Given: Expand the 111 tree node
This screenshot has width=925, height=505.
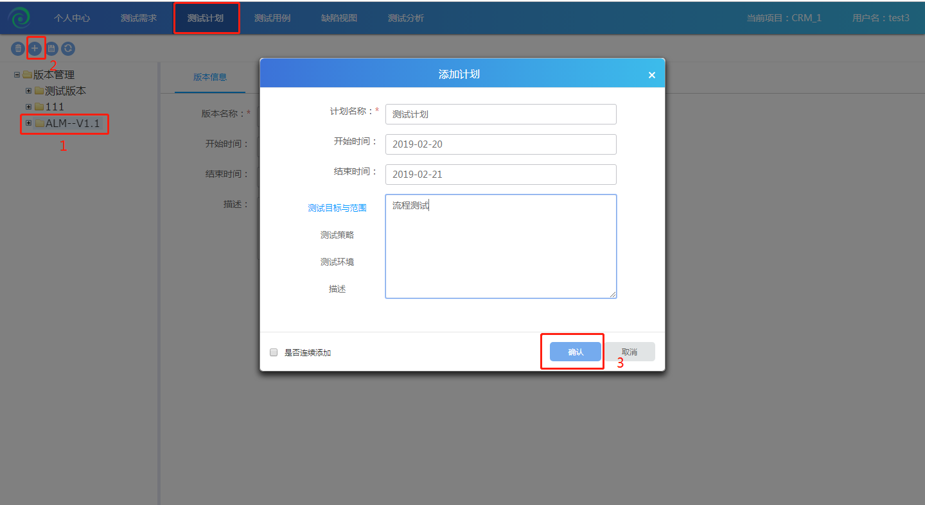Looking at the screenshot, I should pos(28,107).
